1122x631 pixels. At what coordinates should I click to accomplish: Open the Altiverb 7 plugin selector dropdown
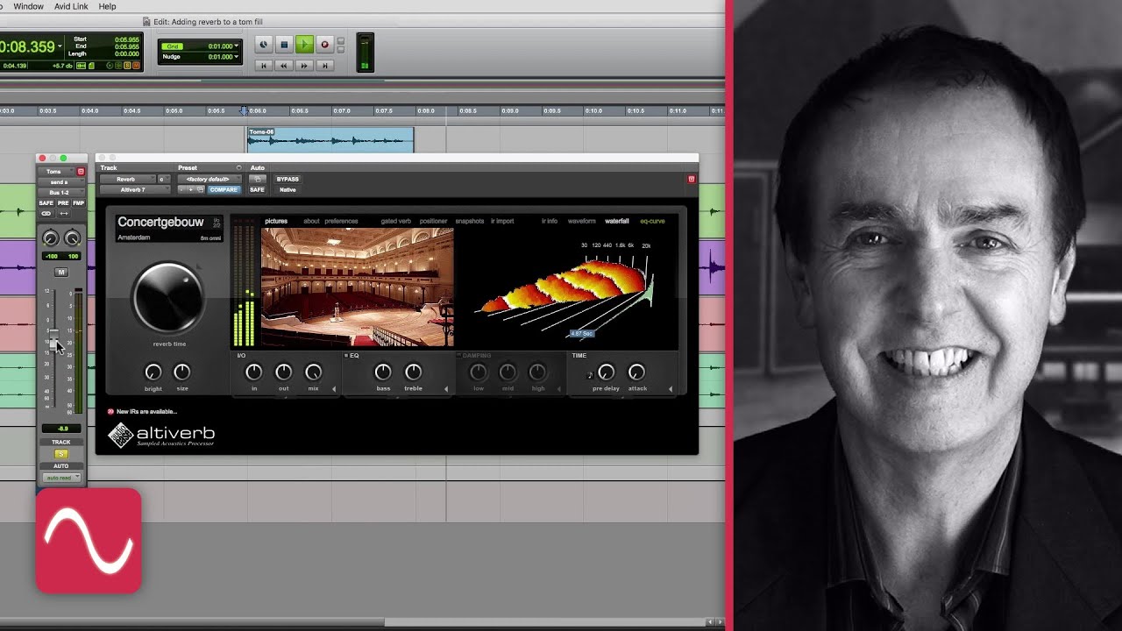click(134, 189)
